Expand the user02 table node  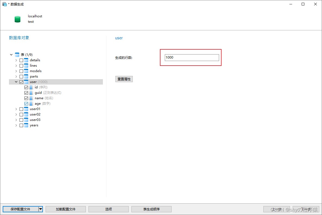coord(16,114)
